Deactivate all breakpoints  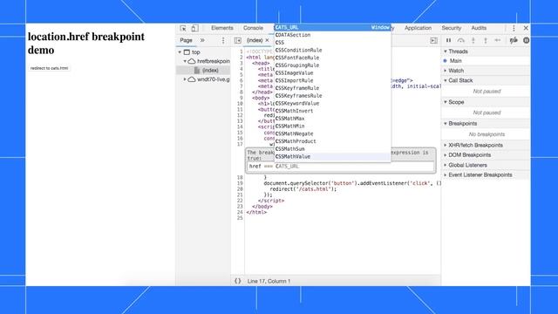pyautogui.click(x=514, y=41)
